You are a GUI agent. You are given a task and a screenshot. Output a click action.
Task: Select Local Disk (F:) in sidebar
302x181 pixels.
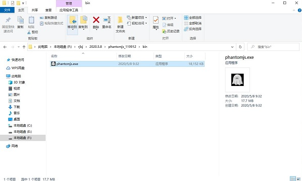click(x=23, y=138)
